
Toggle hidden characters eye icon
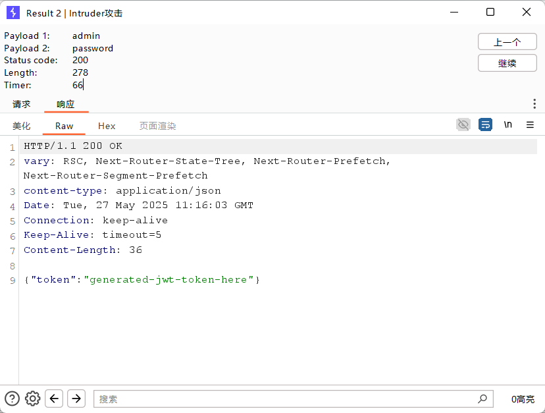[x=463, y=124]
